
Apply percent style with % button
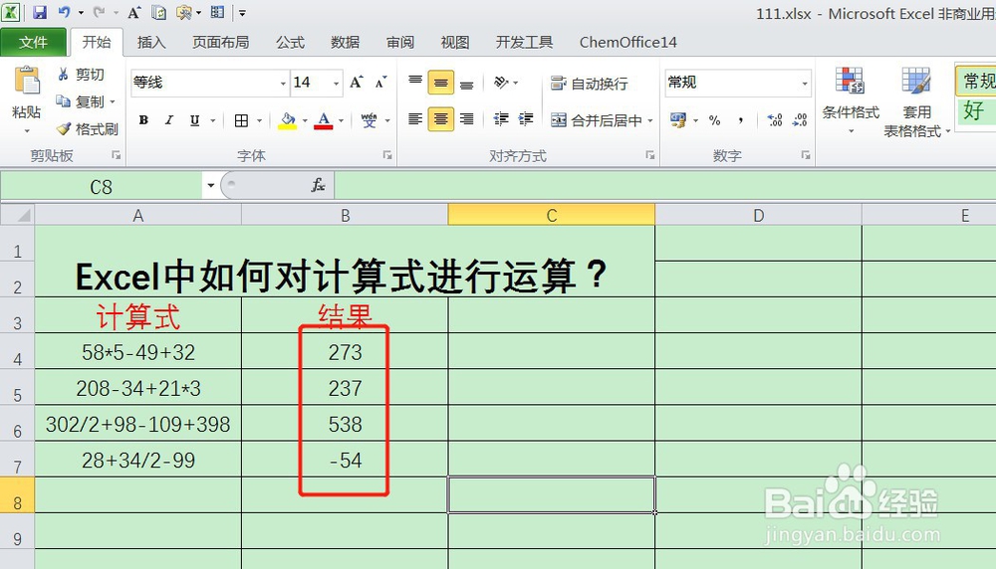pos(714,120)
